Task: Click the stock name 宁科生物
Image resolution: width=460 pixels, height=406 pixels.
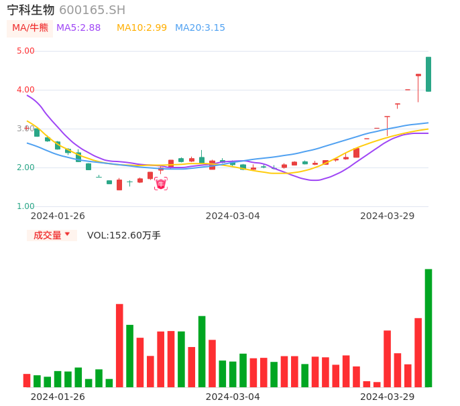Action: 31,10
